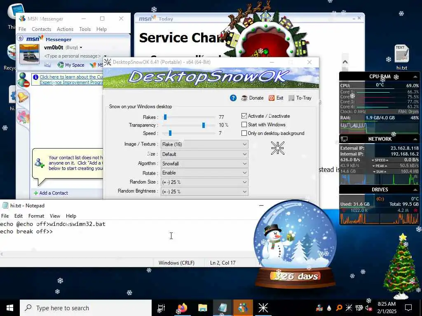The width and height of the screenshot is (422, 316).
Task: Open Notepad Format menu
Action: click(x=36, y=216)
